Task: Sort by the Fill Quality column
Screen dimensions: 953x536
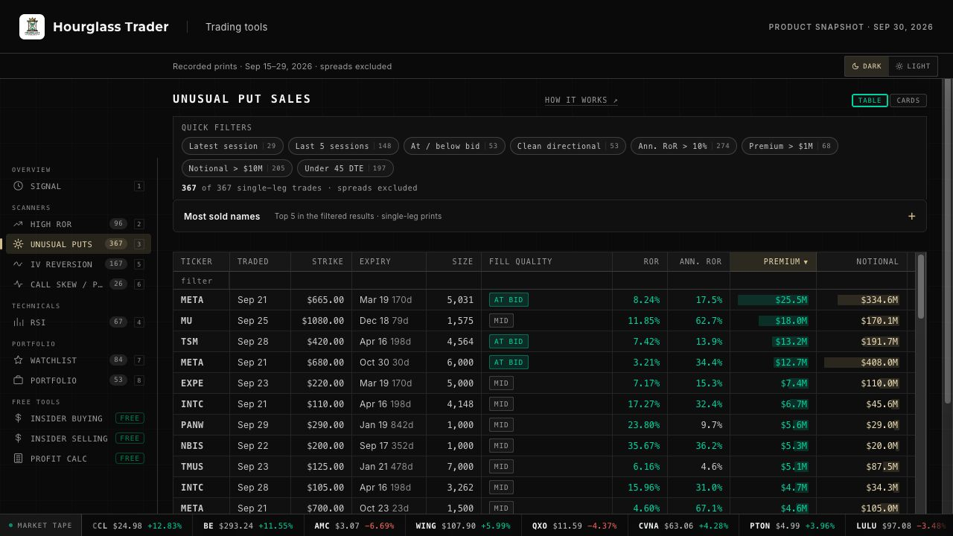Action: [546, 261]
